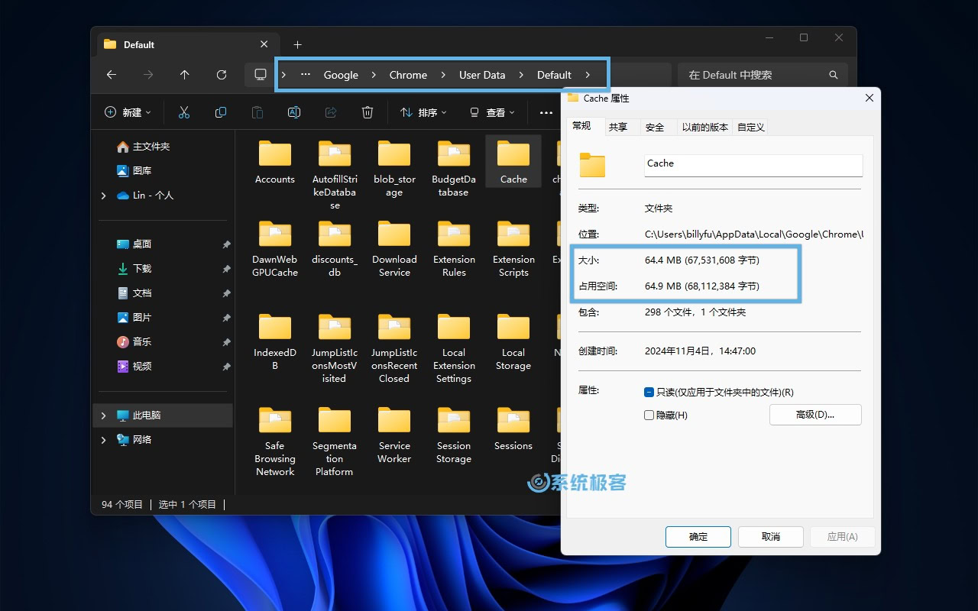Expand chevron after Google in breadcrumb
This screenshot has height=611, width=978.
(374, 75)
